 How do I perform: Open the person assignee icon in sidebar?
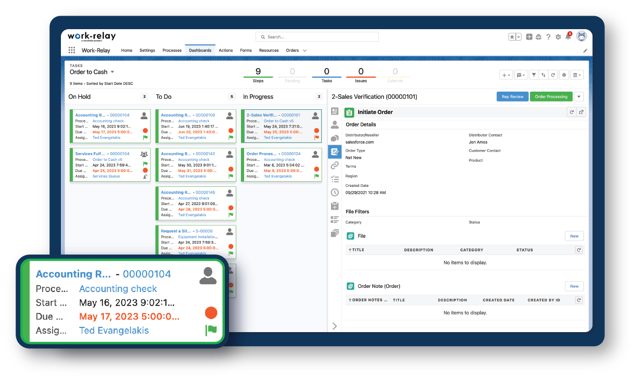pos(335,125)
